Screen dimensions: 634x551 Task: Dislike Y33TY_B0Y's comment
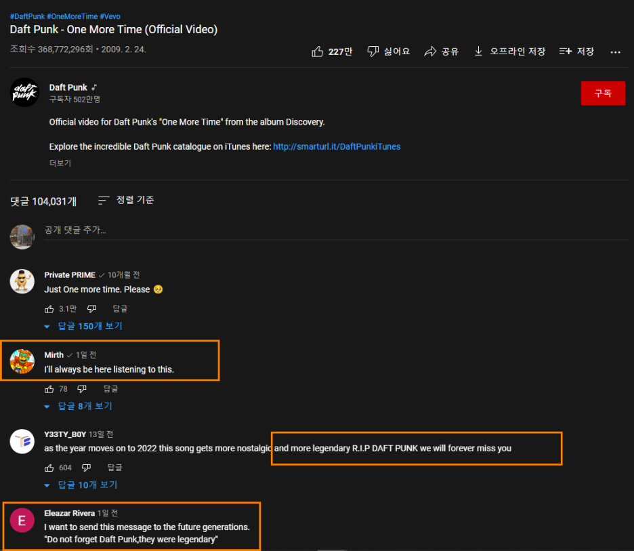pyautogui.click(x=87, y=468)
